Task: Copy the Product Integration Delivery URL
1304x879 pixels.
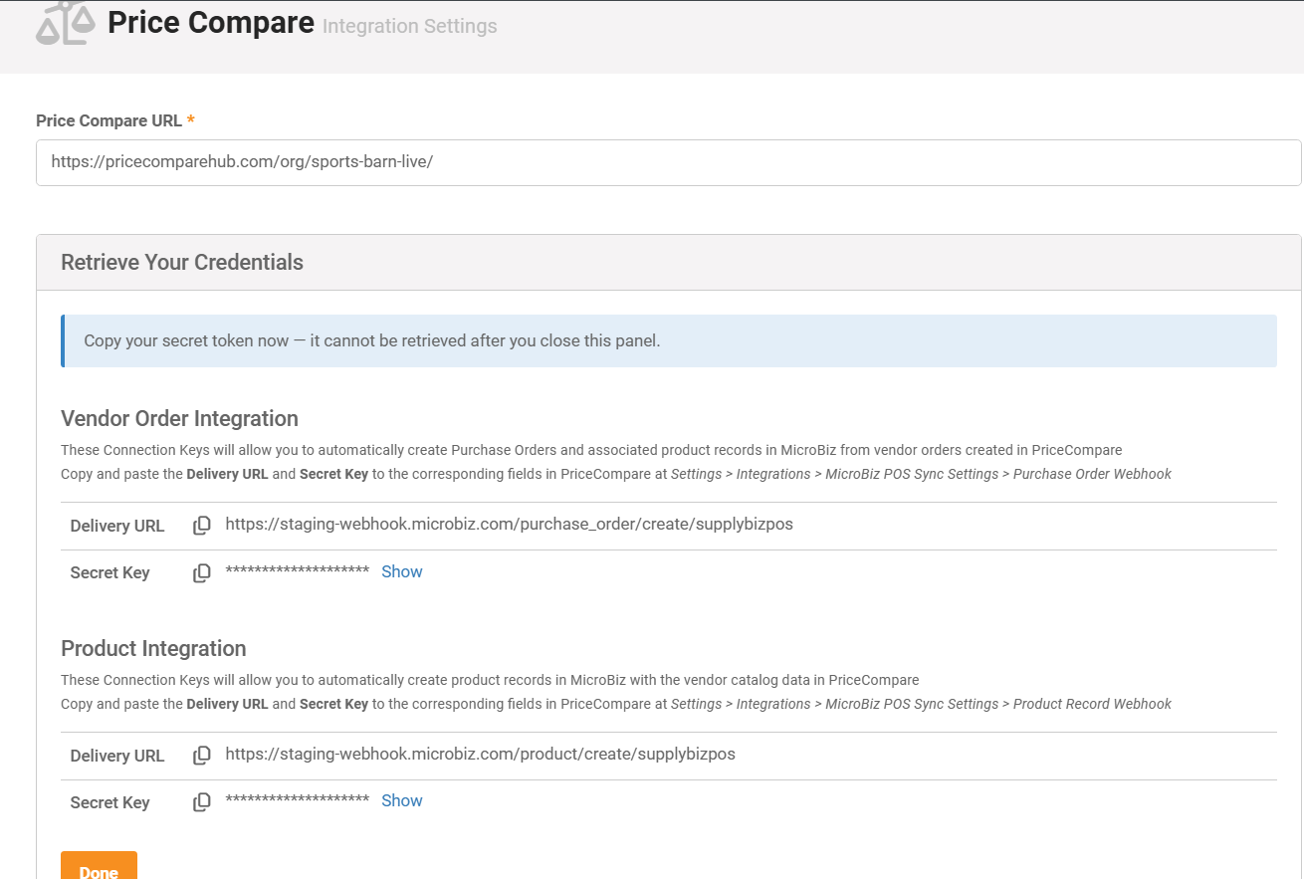Action: point(202,756)
